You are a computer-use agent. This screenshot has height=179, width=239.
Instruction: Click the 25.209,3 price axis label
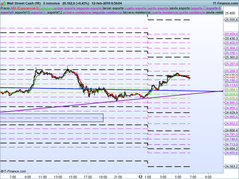point(231,71)
